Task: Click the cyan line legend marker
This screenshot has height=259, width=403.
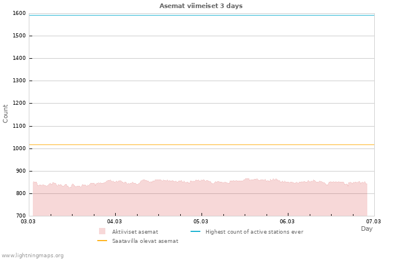Action: click(195, 231)
